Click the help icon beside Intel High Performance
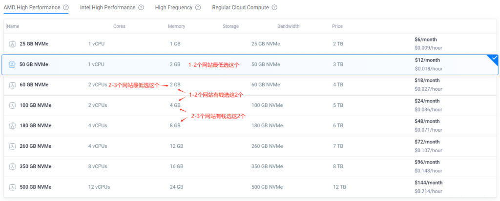The image size is (500, 201). tap(141, 8)
